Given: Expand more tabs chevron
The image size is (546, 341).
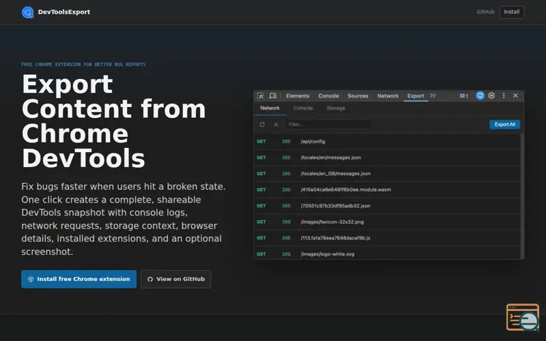Looking at the screenshot, I should [x=433, y=95].
